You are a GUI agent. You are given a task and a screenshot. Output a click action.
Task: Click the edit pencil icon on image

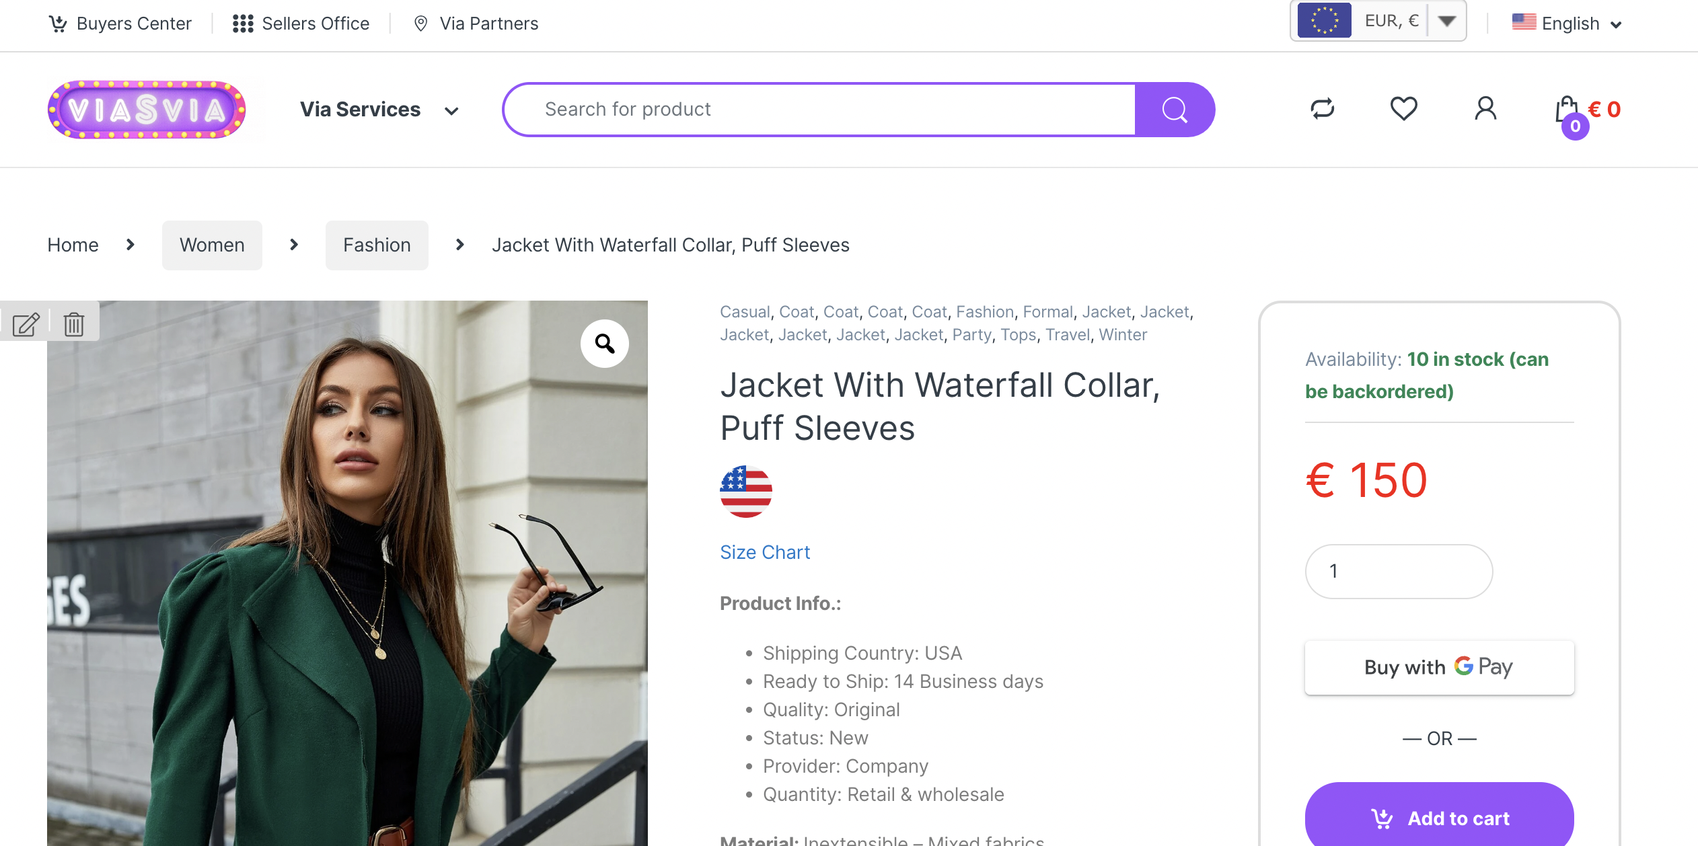[x=26, y=324]
